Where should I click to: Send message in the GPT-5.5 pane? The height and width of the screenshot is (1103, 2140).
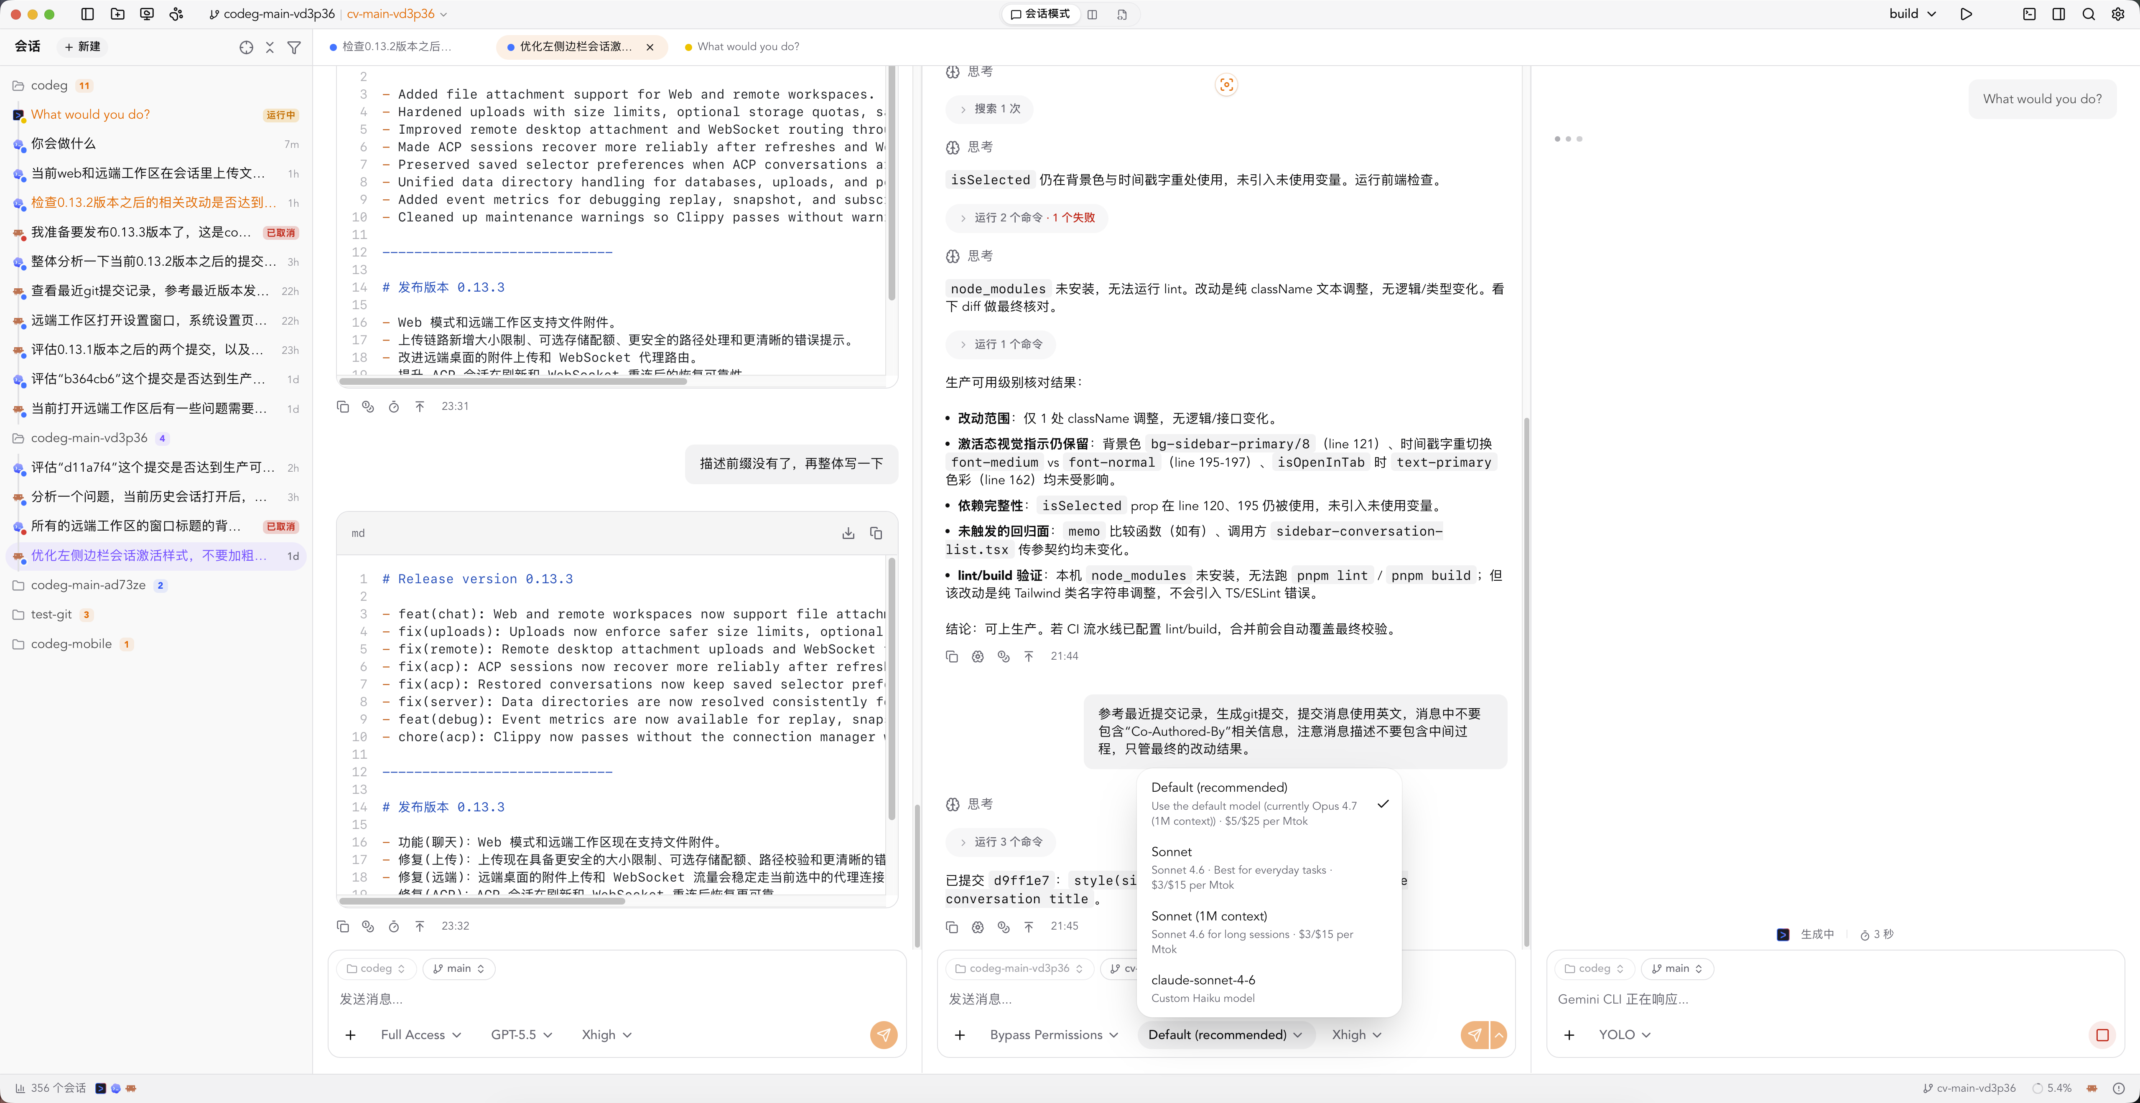click(884, 1035)
